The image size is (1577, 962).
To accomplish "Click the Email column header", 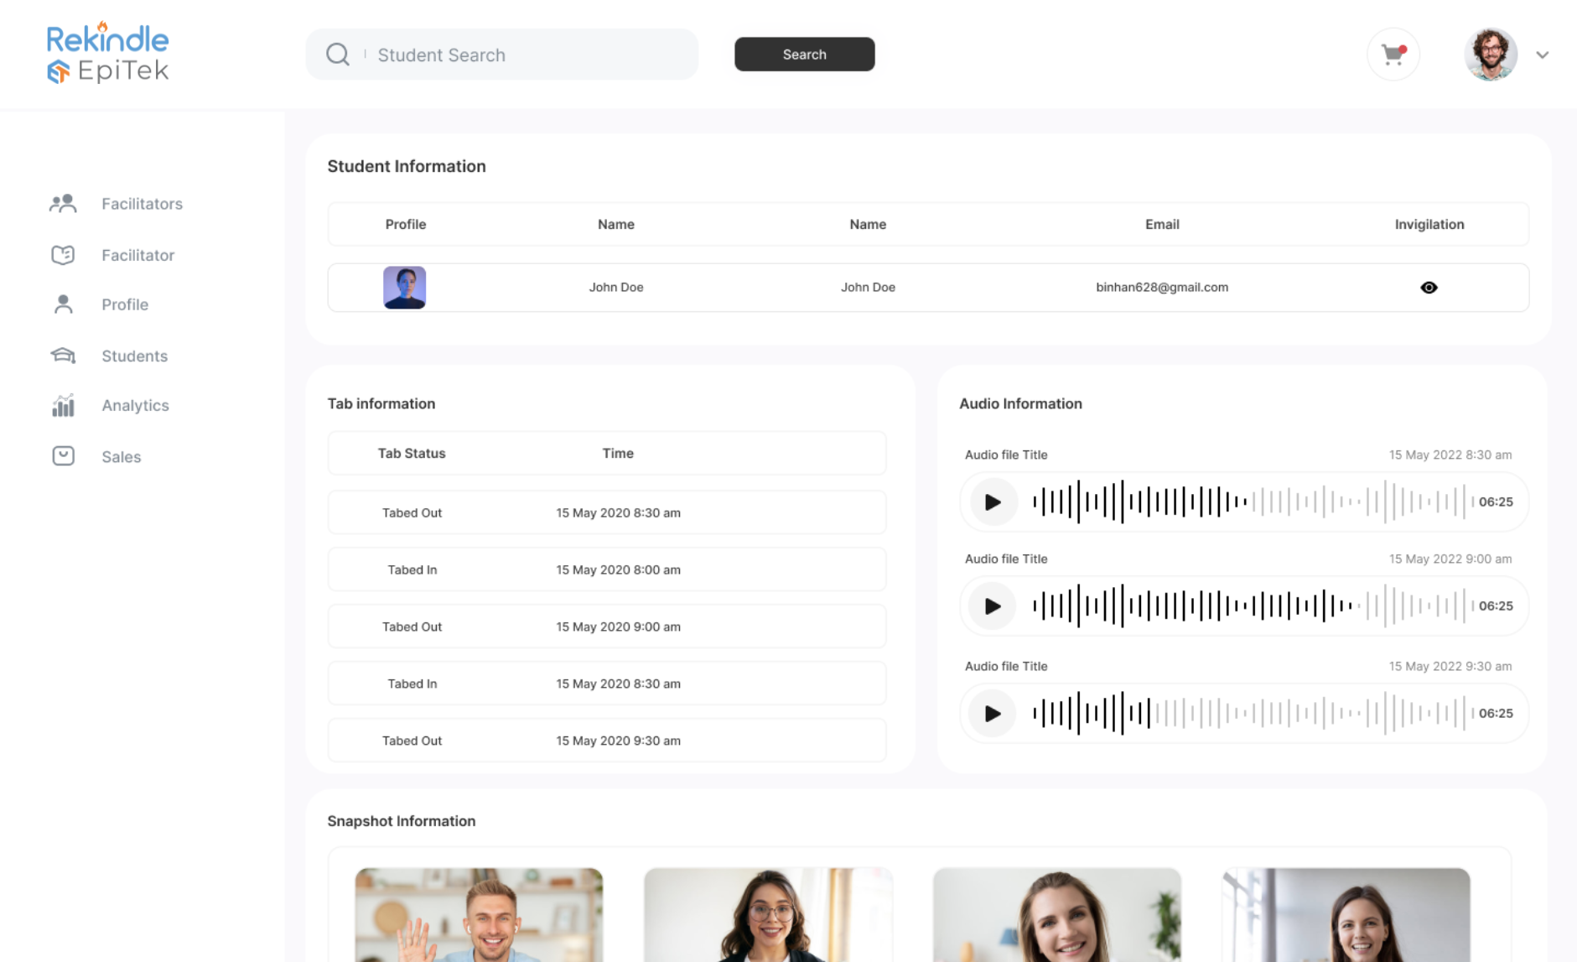I will [1161, 224].
